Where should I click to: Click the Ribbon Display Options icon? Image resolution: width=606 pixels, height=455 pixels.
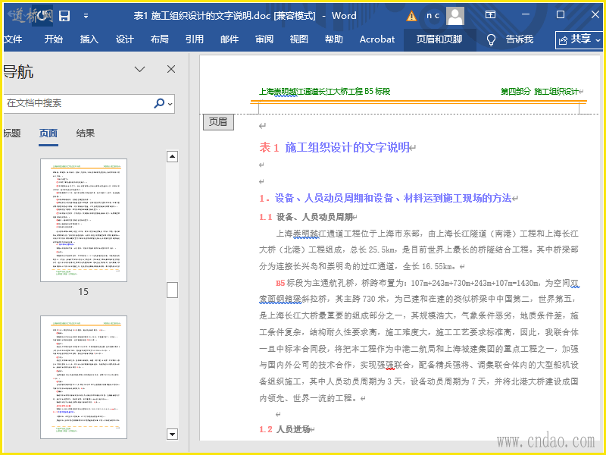pyautogui.click(x=491, y=16)
